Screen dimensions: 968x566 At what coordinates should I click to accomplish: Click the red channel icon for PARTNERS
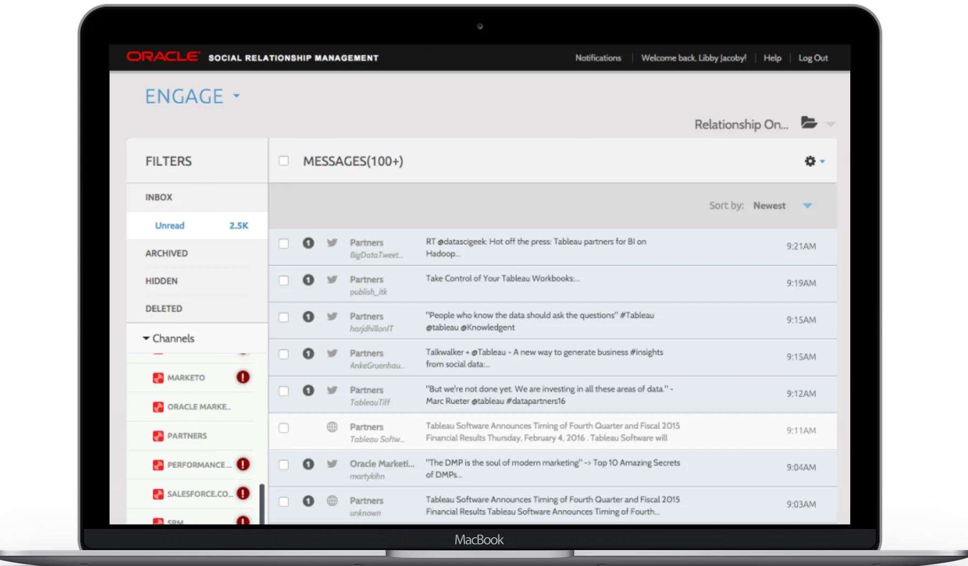pos(158,436)
